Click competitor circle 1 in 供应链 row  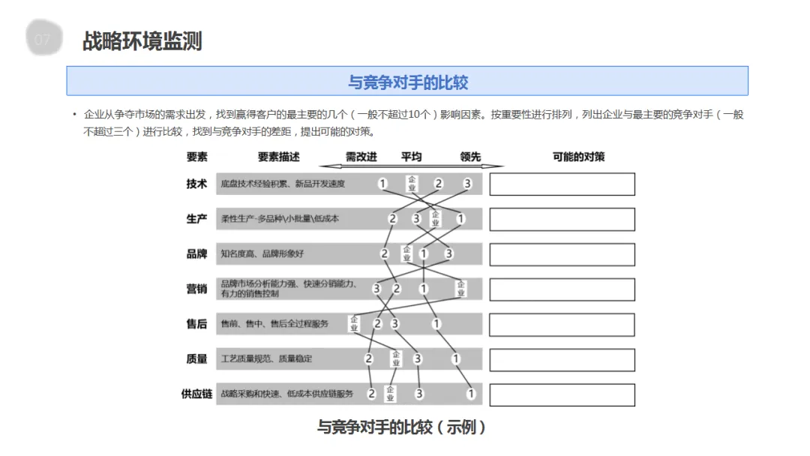click(x=470, y=394)
